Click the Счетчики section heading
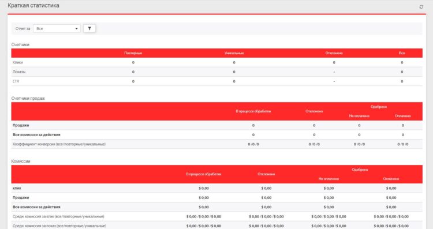Screen dimensions: 433x229 click(x=20, y=44)
